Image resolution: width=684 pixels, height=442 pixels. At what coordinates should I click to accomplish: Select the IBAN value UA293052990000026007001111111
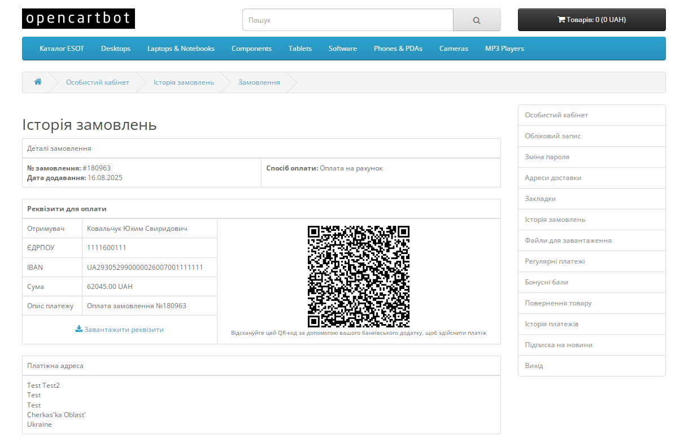tap(145, 267)
